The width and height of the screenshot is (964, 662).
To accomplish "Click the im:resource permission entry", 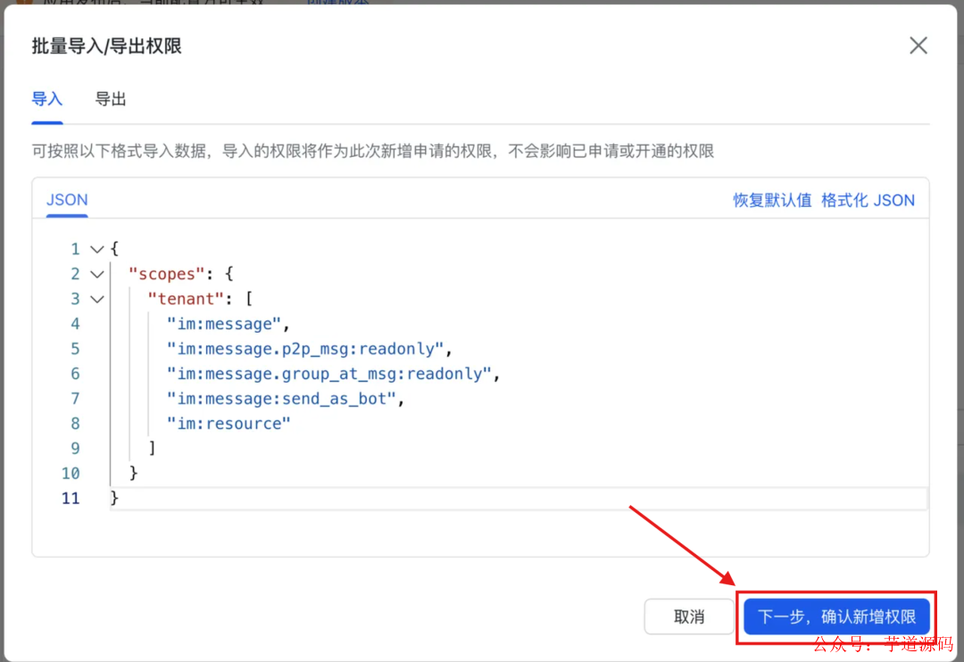I will click(x=229, y=423).
